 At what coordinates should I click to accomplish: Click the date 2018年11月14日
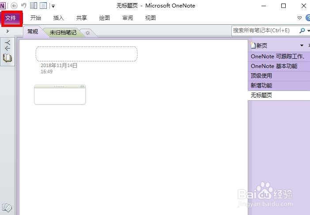(59, 65)
